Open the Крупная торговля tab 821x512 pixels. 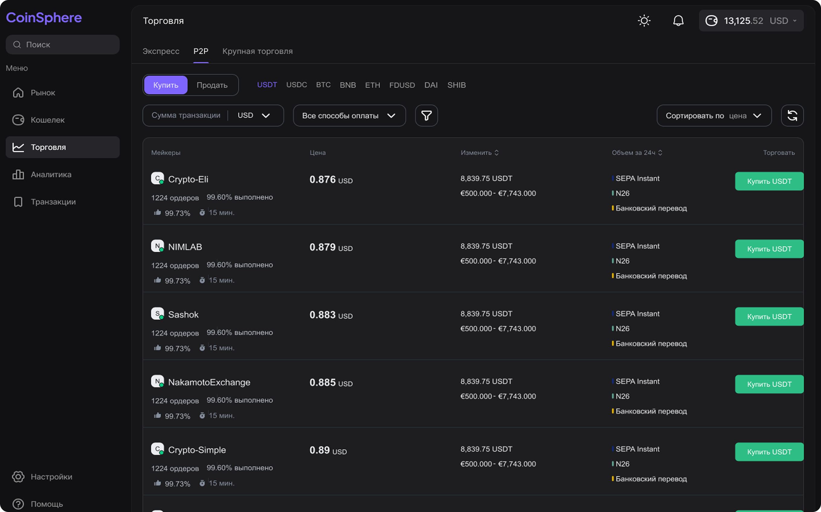[257, 51]
